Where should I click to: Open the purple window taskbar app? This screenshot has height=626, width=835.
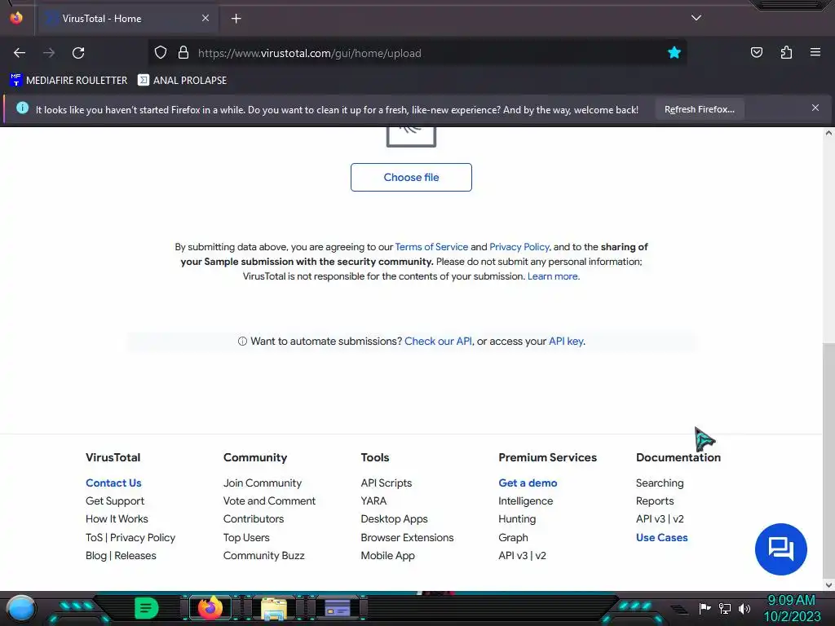coord(338,608)
